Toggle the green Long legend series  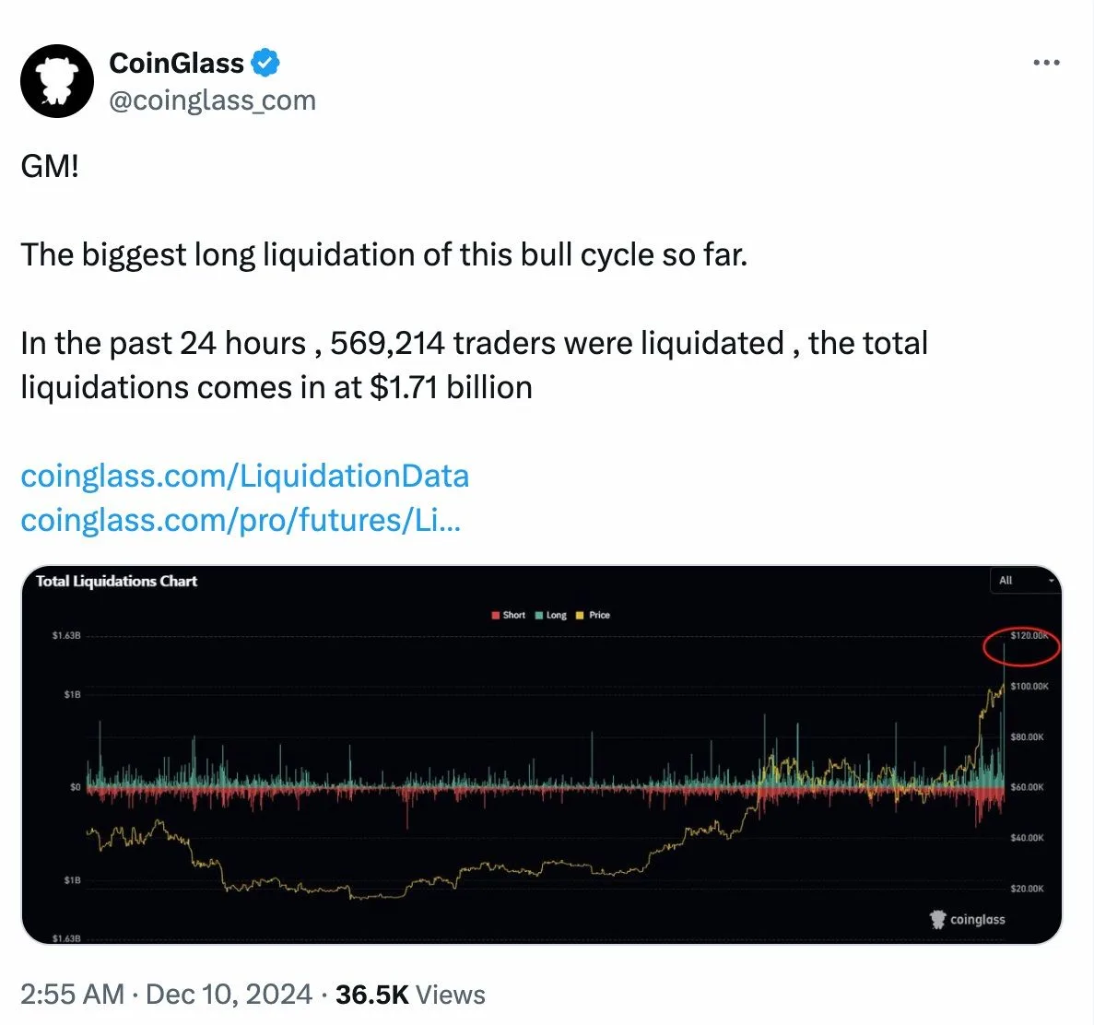click(x=551, y=615)
